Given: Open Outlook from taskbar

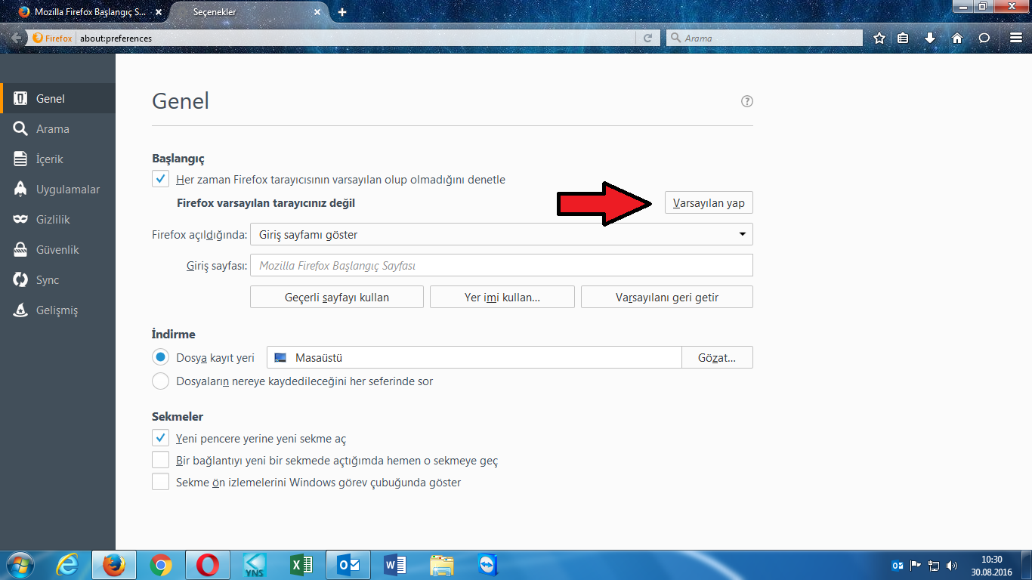Looking at the screenshot, I should point(348,564).
